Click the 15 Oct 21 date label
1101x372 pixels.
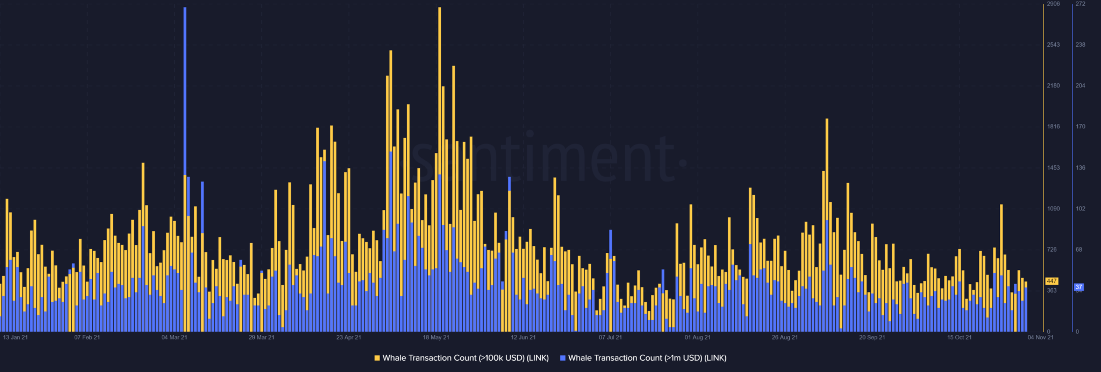click(x=959, y=338)
